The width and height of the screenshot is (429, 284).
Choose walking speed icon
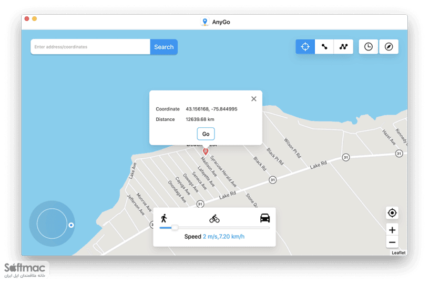pos(164,218)
